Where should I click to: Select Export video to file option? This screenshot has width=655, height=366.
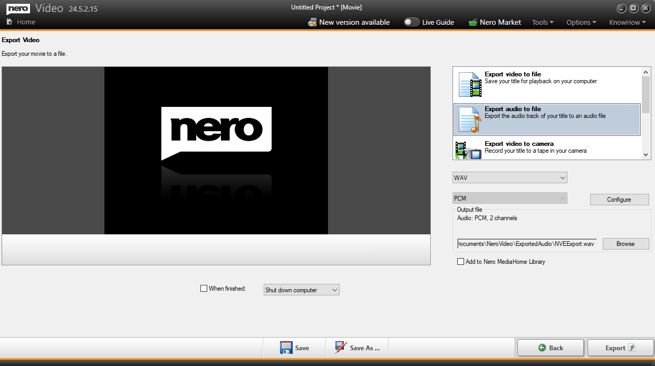[547, 84]
